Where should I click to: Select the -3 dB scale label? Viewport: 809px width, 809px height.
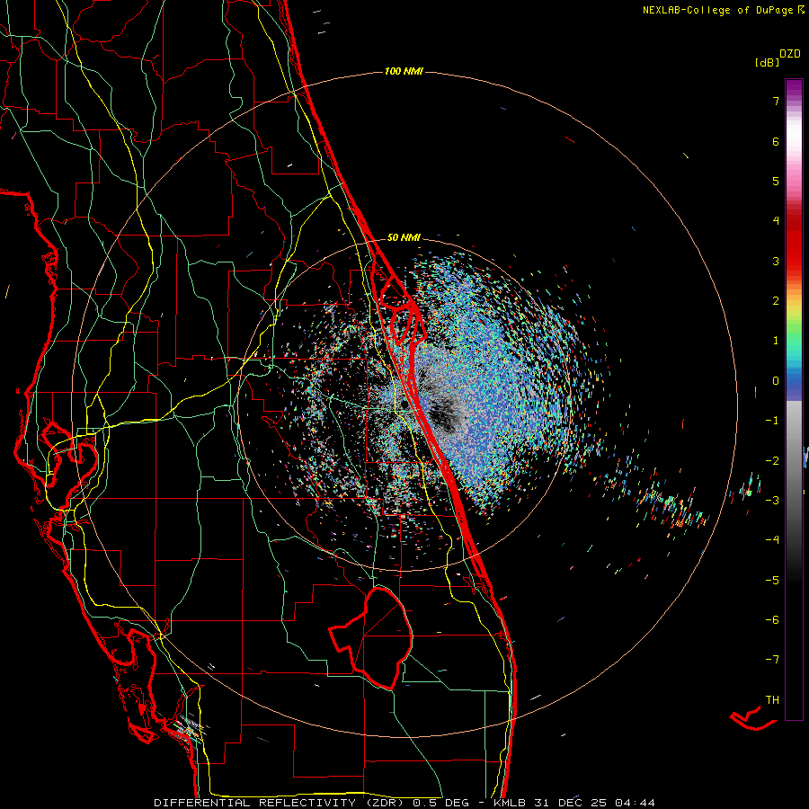pyautogui.click(x=772, y=501)
